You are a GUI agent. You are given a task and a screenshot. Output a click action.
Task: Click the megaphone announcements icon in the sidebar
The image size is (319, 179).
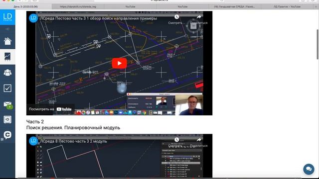pos(7,29)
